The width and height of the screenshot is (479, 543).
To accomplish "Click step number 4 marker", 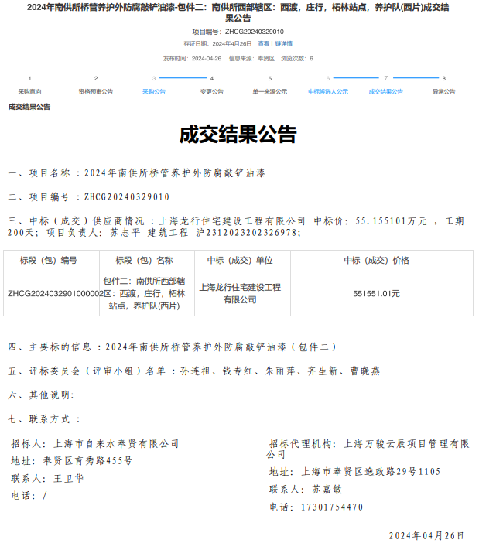I will click(x=211, y=78).
